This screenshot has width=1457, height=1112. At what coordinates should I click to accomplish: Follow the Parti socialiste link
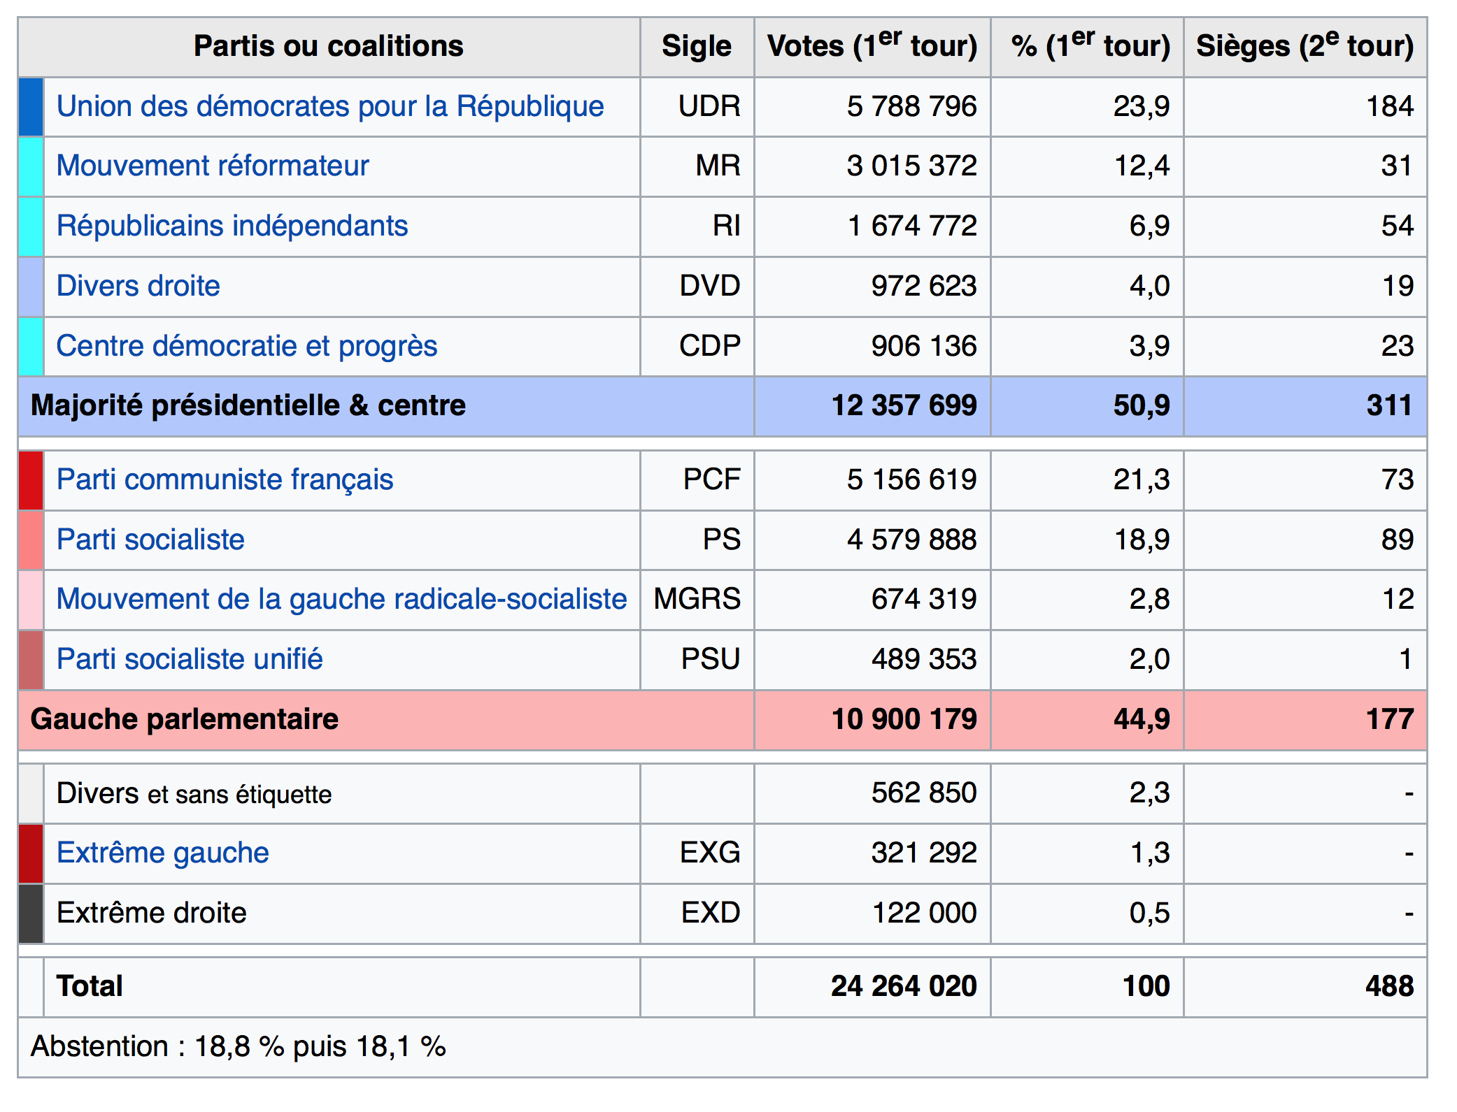pos(150,540)
